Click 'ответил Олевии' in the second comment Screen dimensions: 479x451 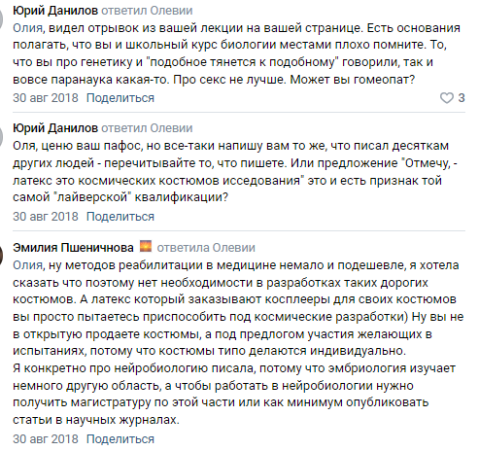click(147, 128)
